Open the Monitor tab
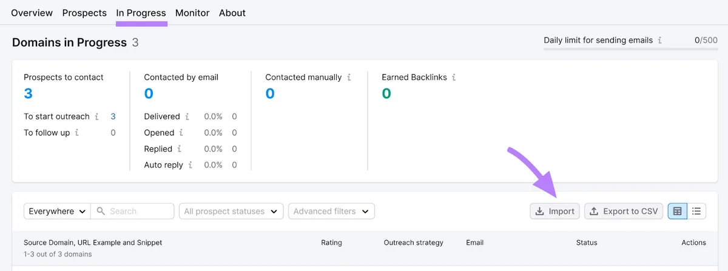The image size is (728, 271). 192,13
